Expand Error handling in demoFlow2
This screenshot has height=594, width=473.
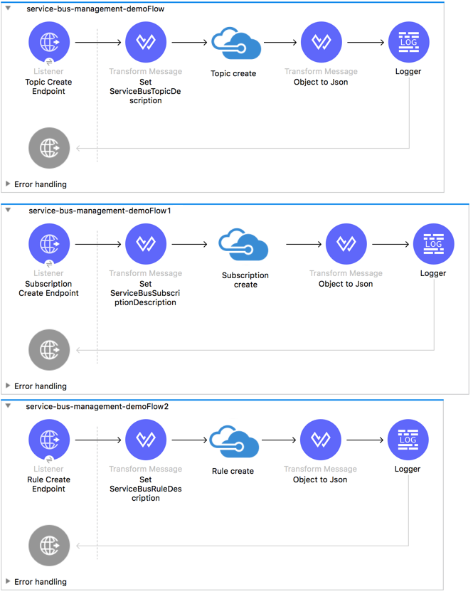8,582
